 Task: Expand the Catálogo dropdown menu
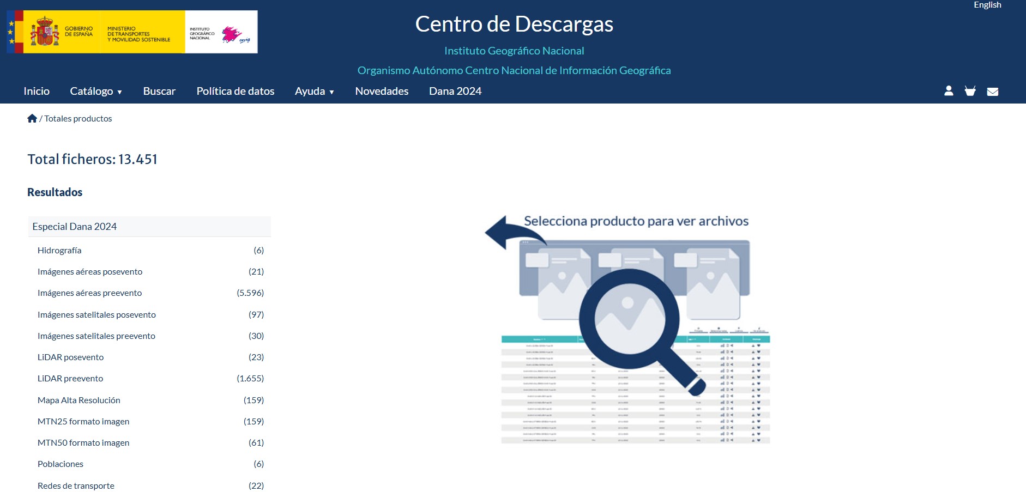pos(95,91)
